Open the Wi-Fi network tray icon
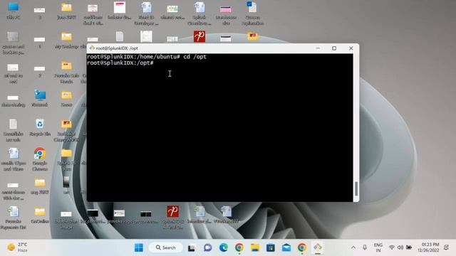456x256 pixels. click(392, 247)
